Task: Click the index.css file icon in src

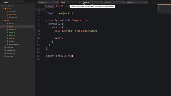Action: [x=7, y=35]
